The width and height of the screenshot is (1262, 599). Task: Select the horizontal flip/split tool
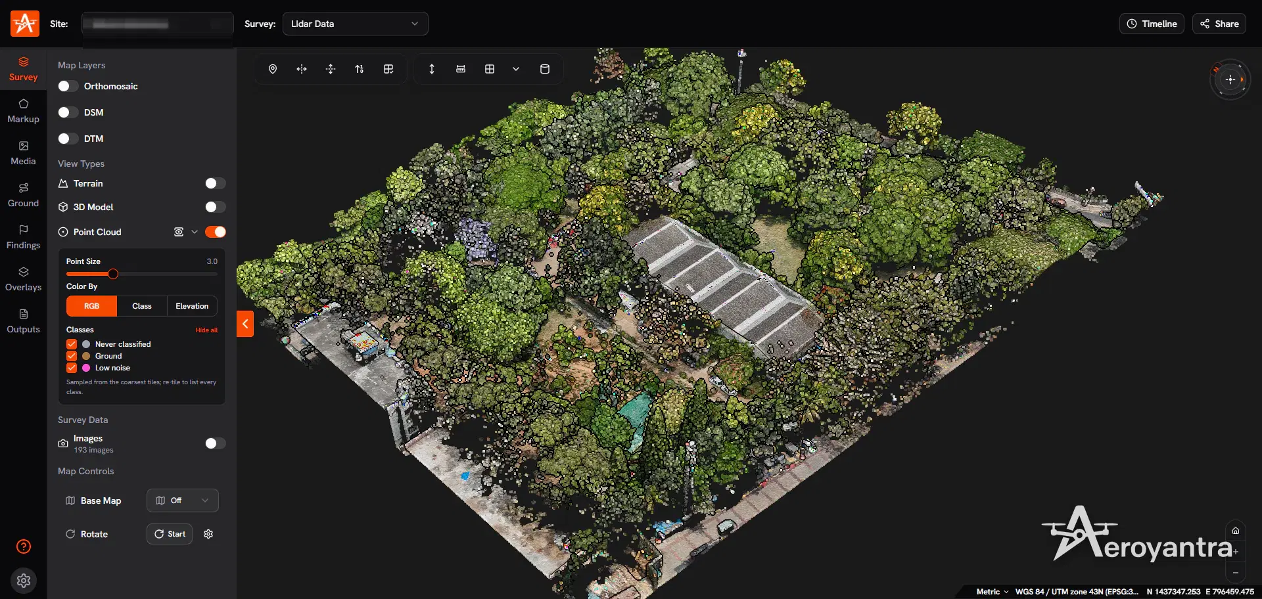(x=302, y=69)
